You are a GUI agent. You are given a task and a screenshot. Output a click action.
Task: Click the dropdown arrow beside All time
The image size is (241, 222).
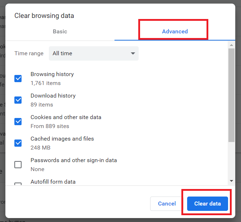pos(133,53)
